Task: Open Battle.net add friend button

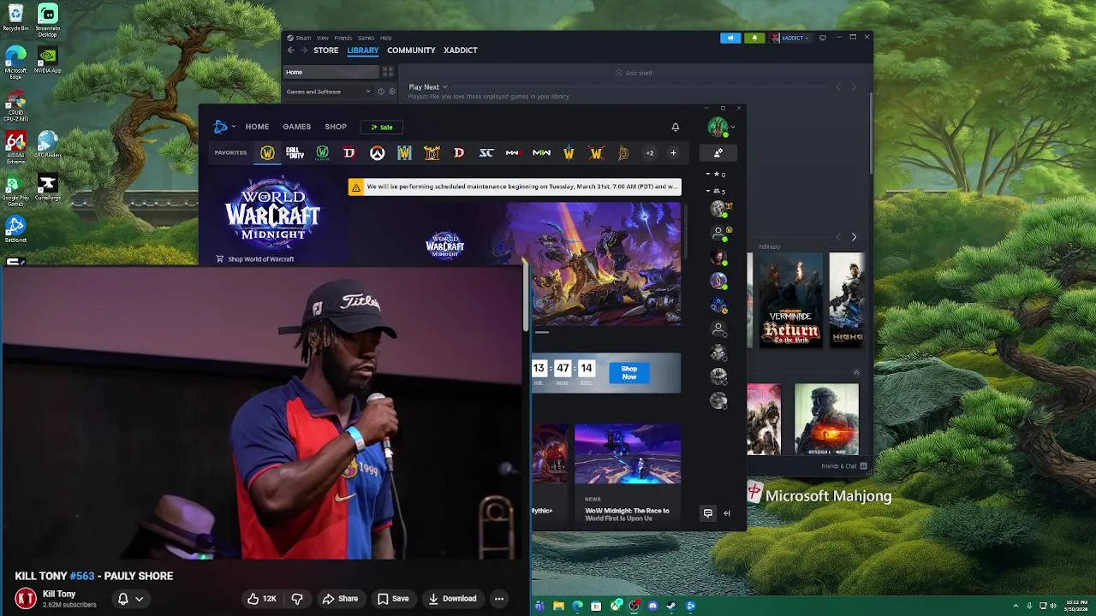Action: coord(718,153)
